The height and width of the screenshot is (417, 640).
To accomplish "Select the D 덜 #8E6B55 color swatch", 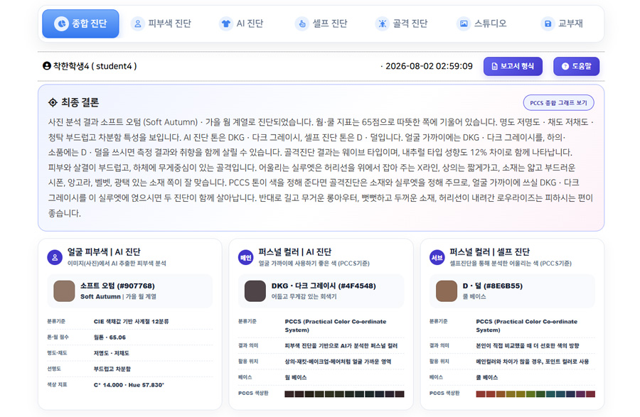I will [447, 291].
